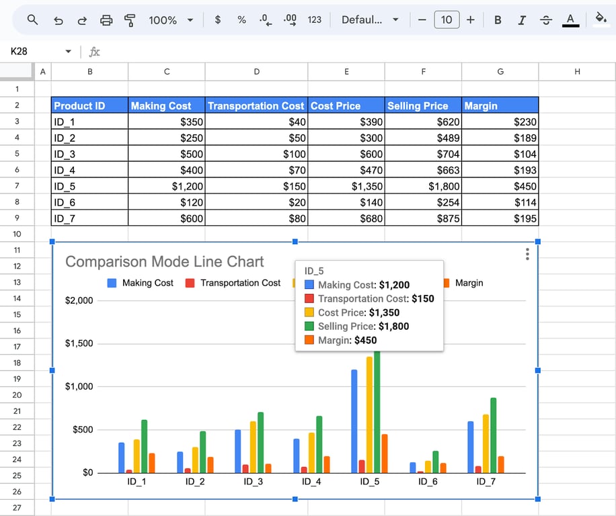Viewport: 616px width, 516px height.
Task: Open the 100% zoom dropdown
Action: pyautogui.click(x=171, y=20)
